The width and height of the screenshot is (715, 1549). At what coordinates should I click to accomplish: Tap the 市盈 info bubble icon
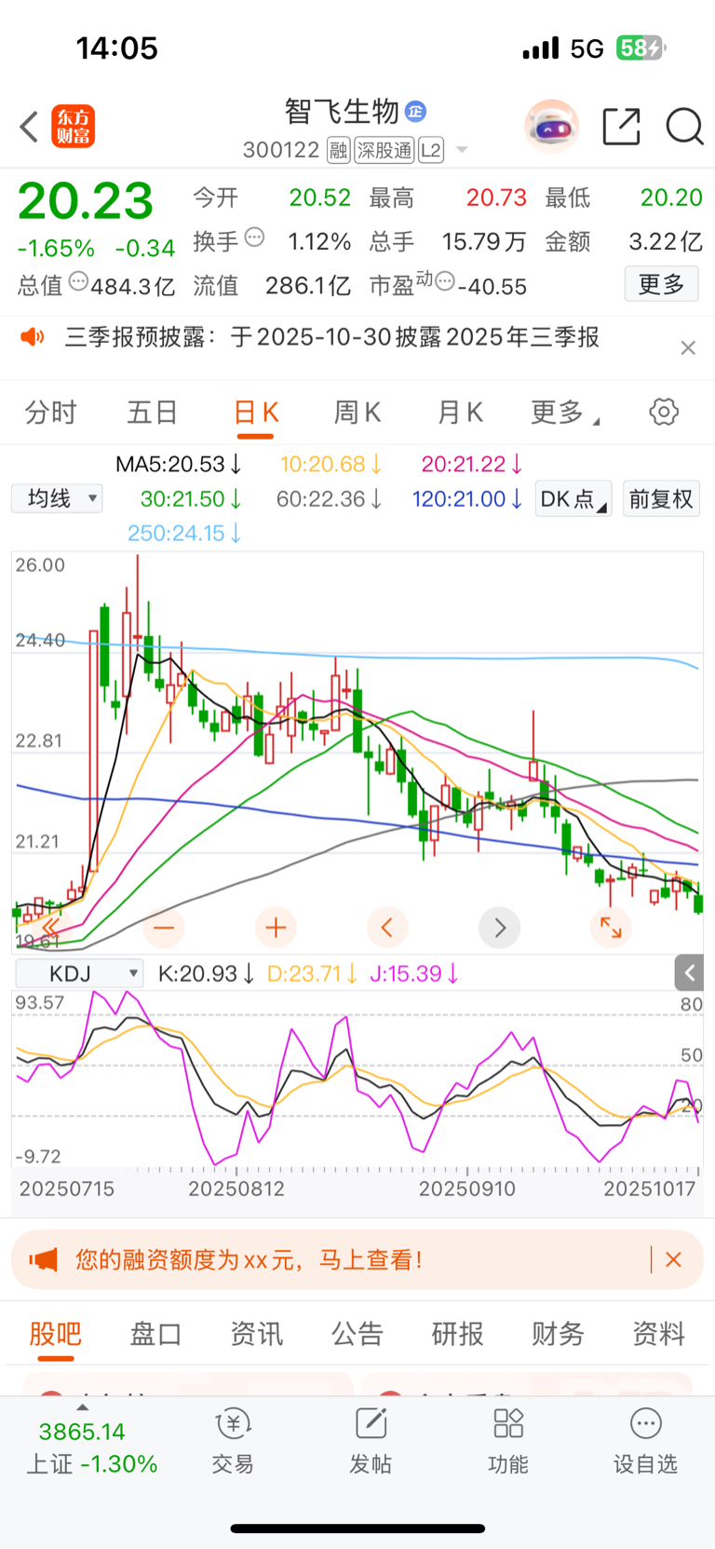tap(445, 280)
